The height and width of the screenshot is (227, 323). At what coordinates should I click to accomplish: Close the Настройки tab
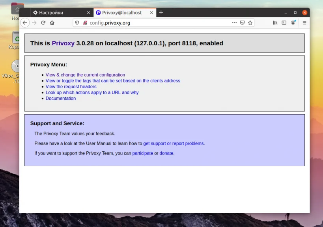88,13
